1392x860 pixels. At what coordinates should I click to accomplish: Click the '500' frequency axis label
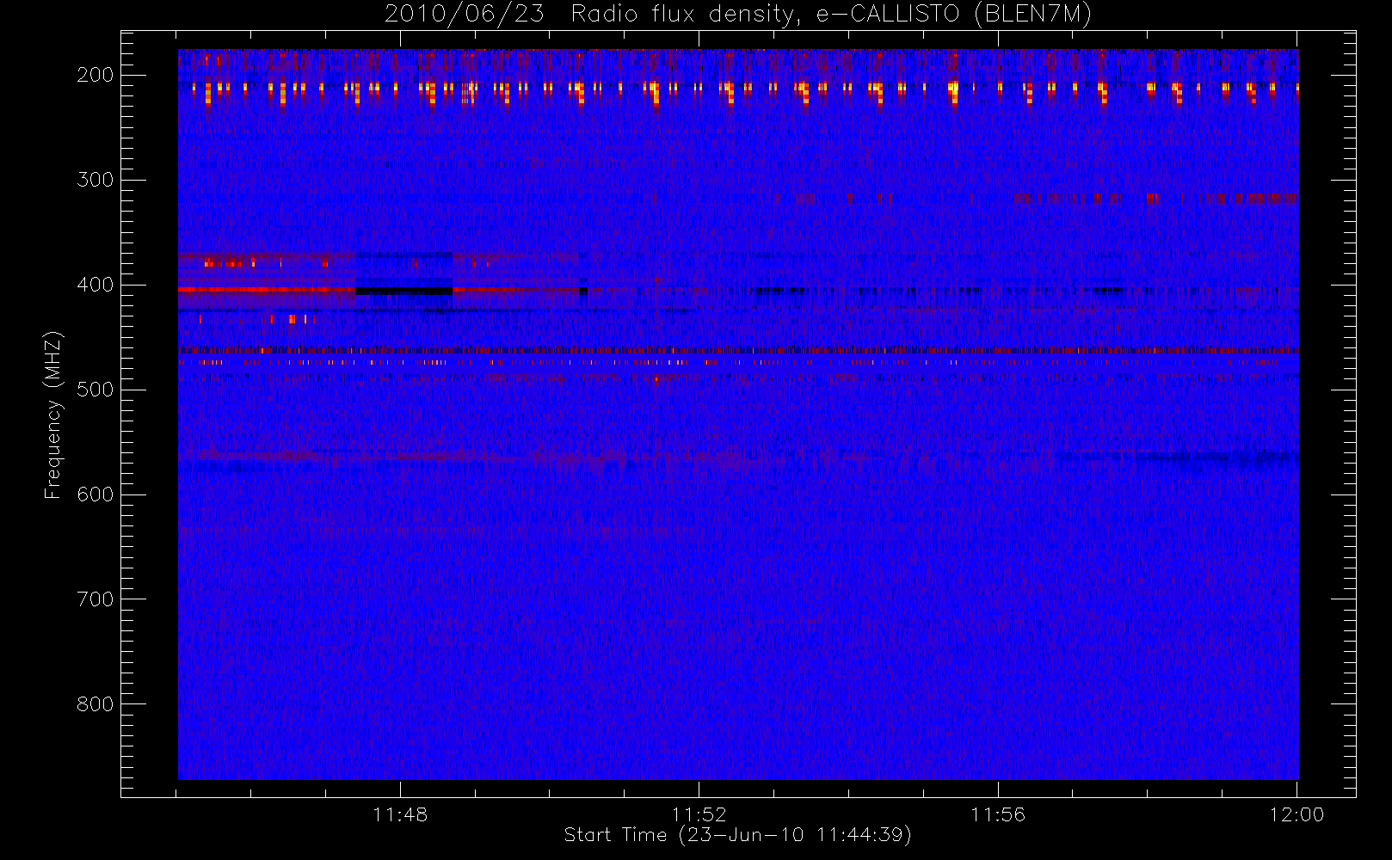(x=95, y=390)
